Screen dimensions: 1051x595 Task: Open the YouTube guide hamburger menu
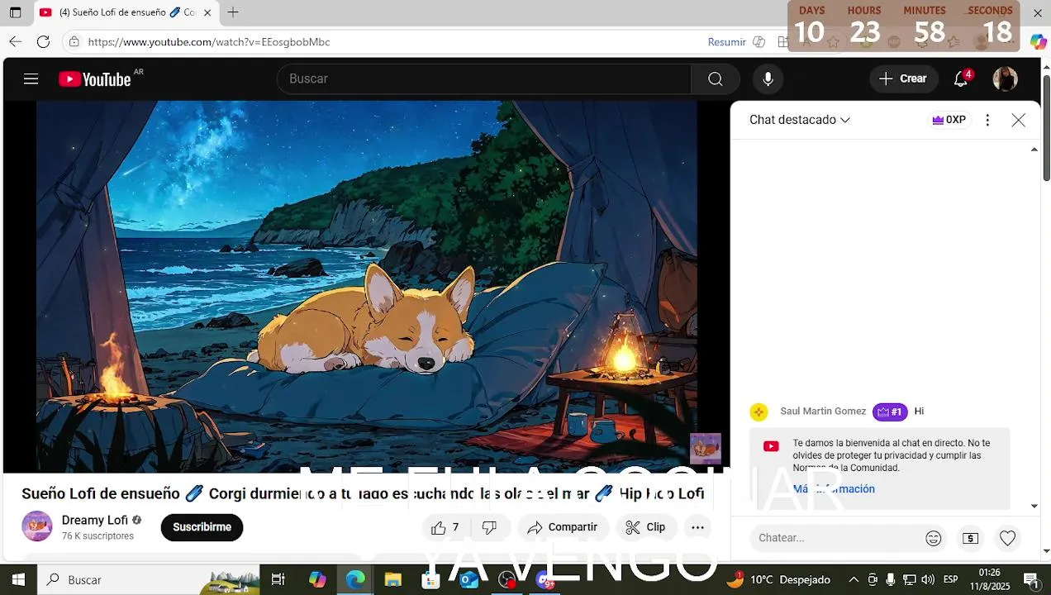coord(31,79)
